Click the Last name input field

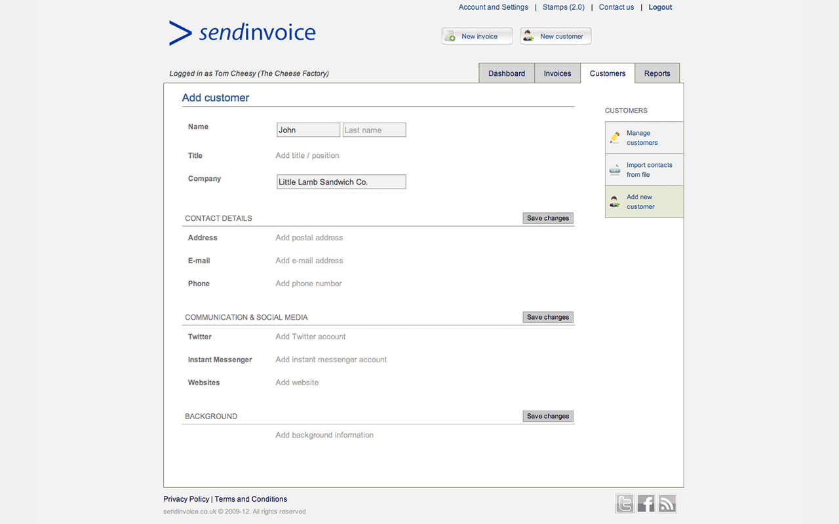(374, 130)
